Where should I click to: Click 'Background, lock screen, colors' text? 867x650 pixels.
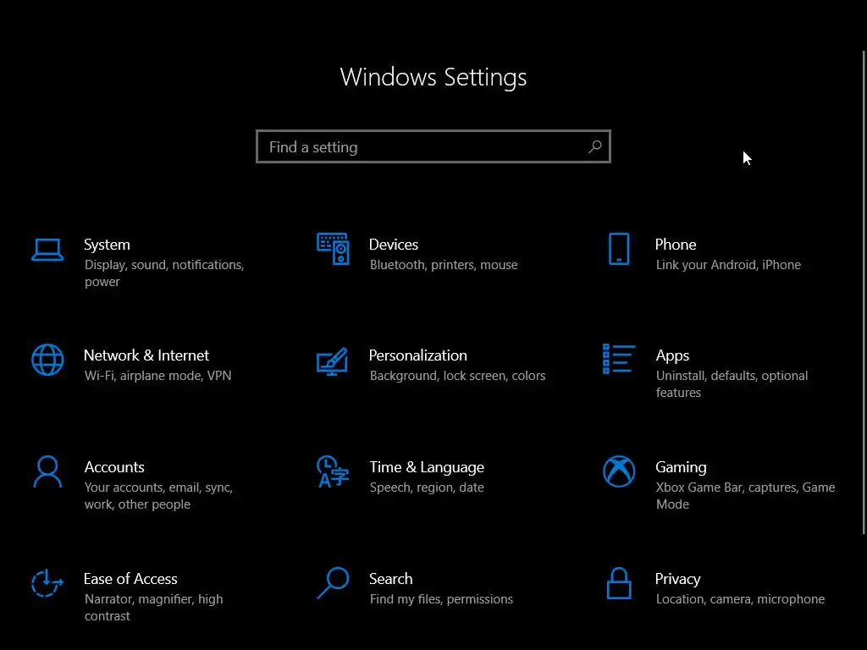[458, 376]
